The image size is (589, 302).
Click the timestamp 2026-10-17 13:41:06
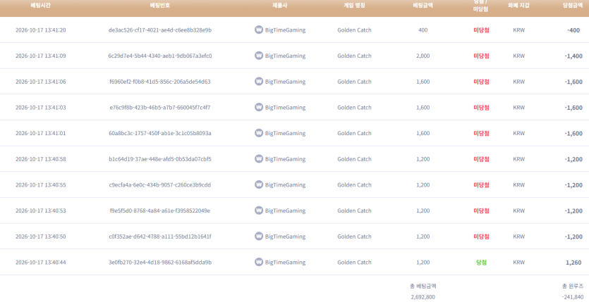(x=41, y=82)
